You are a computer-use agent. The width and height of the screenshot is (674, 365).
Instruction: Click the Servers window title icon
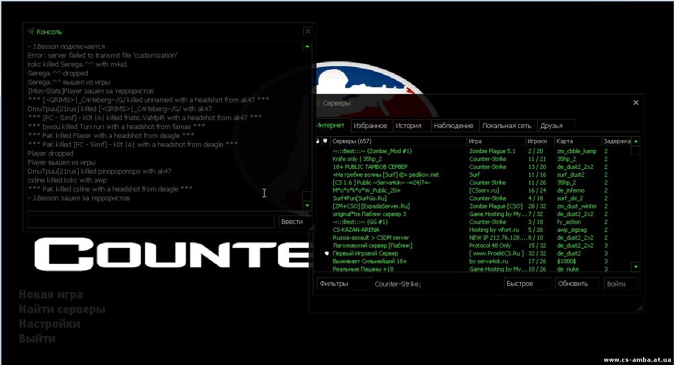coord(317,103)
